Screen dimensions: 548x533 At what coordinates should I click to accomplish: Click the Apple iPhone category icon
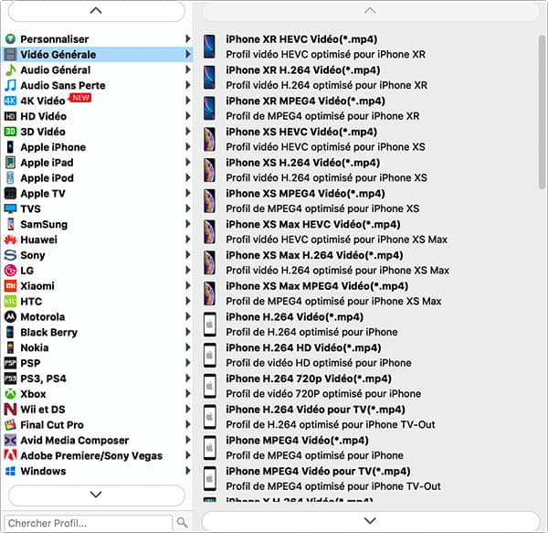pyautogui.click(x=11, y=147)
